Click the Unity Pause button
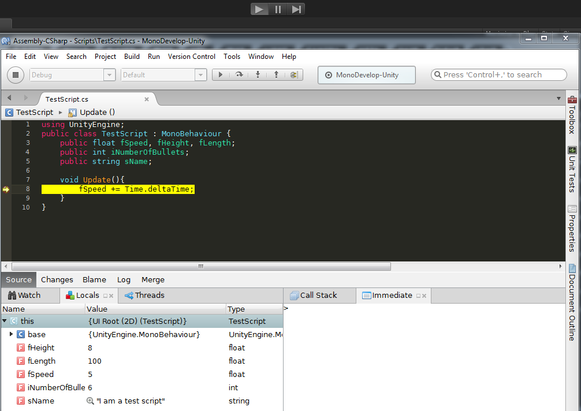The image size is (581, 411). (x=278, y=9)
